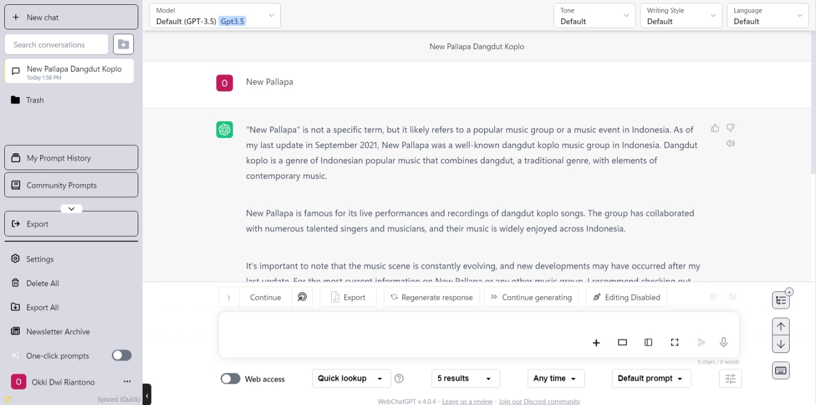Click the sync refresh icon at sidebar bottom
Viewport: 816px width, 405px height.
point(8,399)
